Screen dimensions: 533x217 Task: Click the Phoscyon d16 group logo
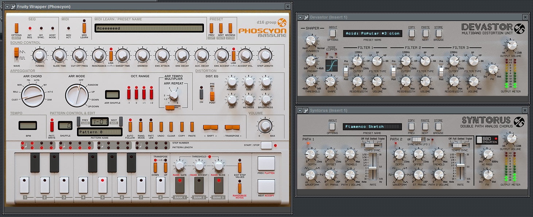tap(282, 23)
